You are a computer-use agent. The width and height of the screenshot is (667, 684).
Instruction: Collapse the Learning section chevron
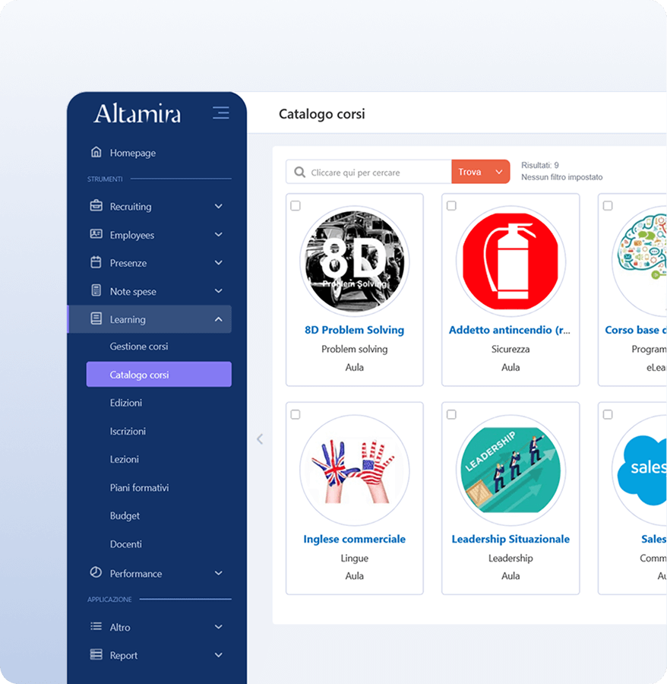[219, 319]
